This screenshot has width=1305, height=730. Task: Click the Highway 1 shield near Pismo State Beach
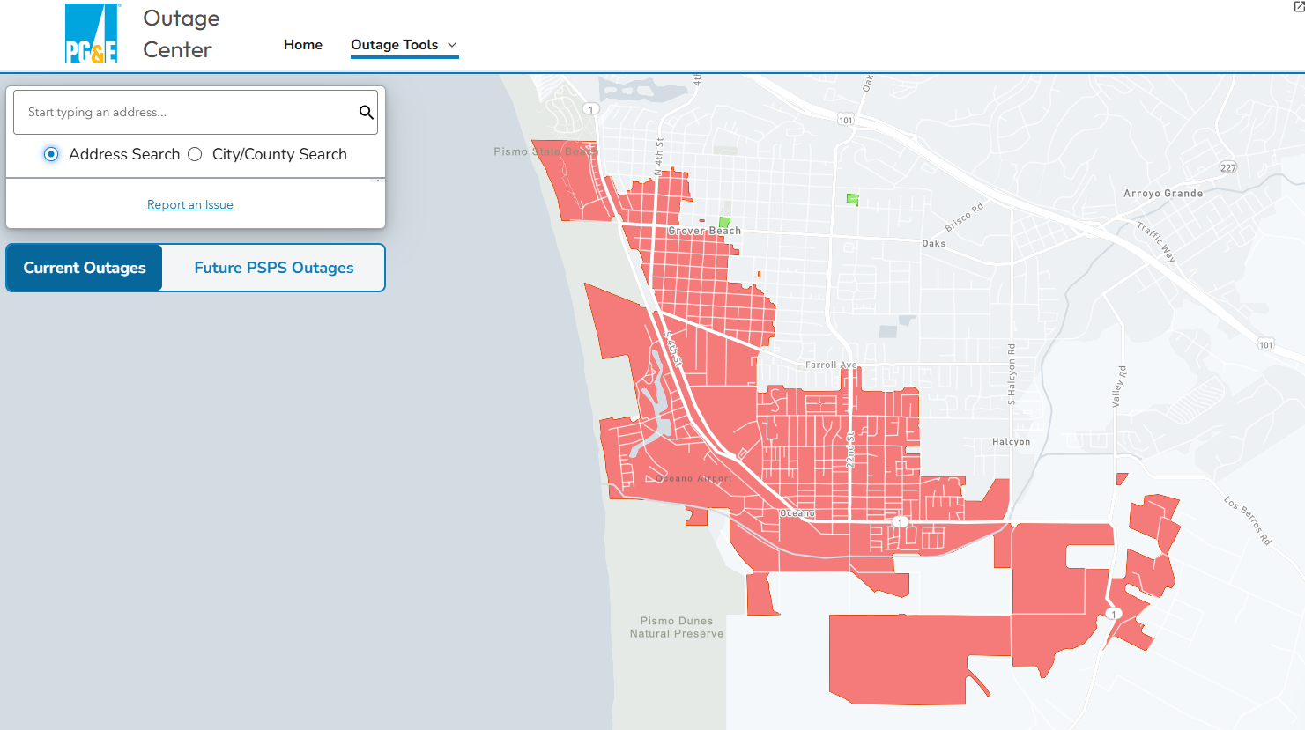pyautogui.click(x=590, y=109)
